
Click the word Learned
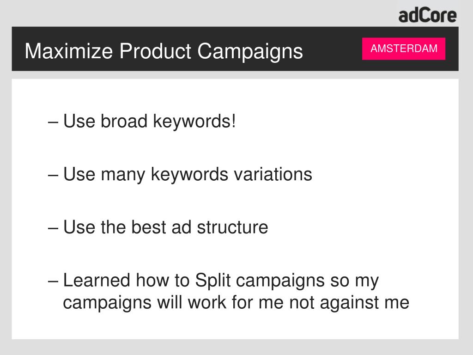97,280
